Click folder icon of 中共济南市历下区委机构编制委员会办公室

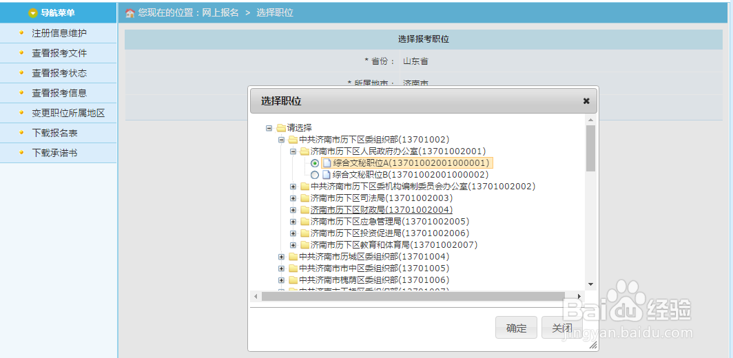click(x=304, y=187)
